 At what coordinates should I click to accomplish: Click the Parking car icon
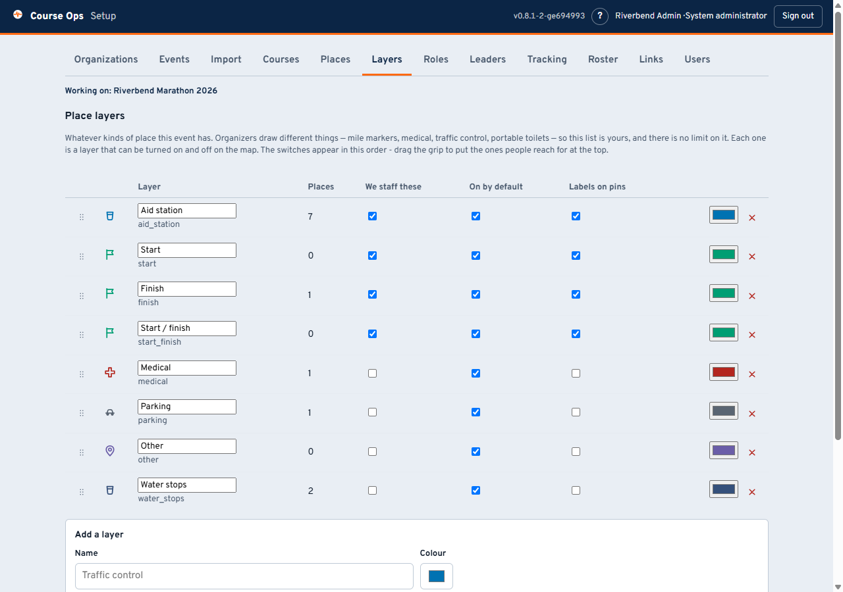click(x=110, y=412)
